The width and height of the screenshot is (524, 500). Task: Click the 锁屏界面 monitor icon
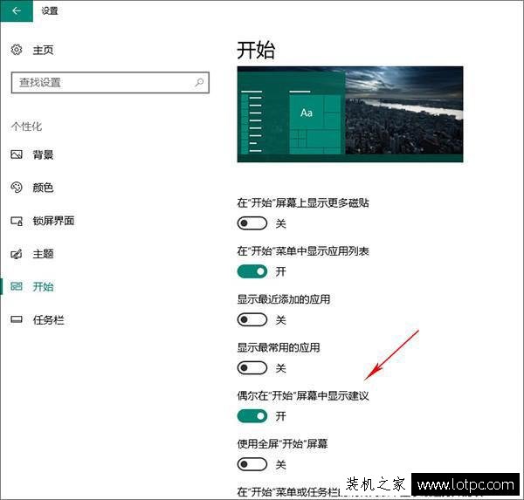(17, 221)
